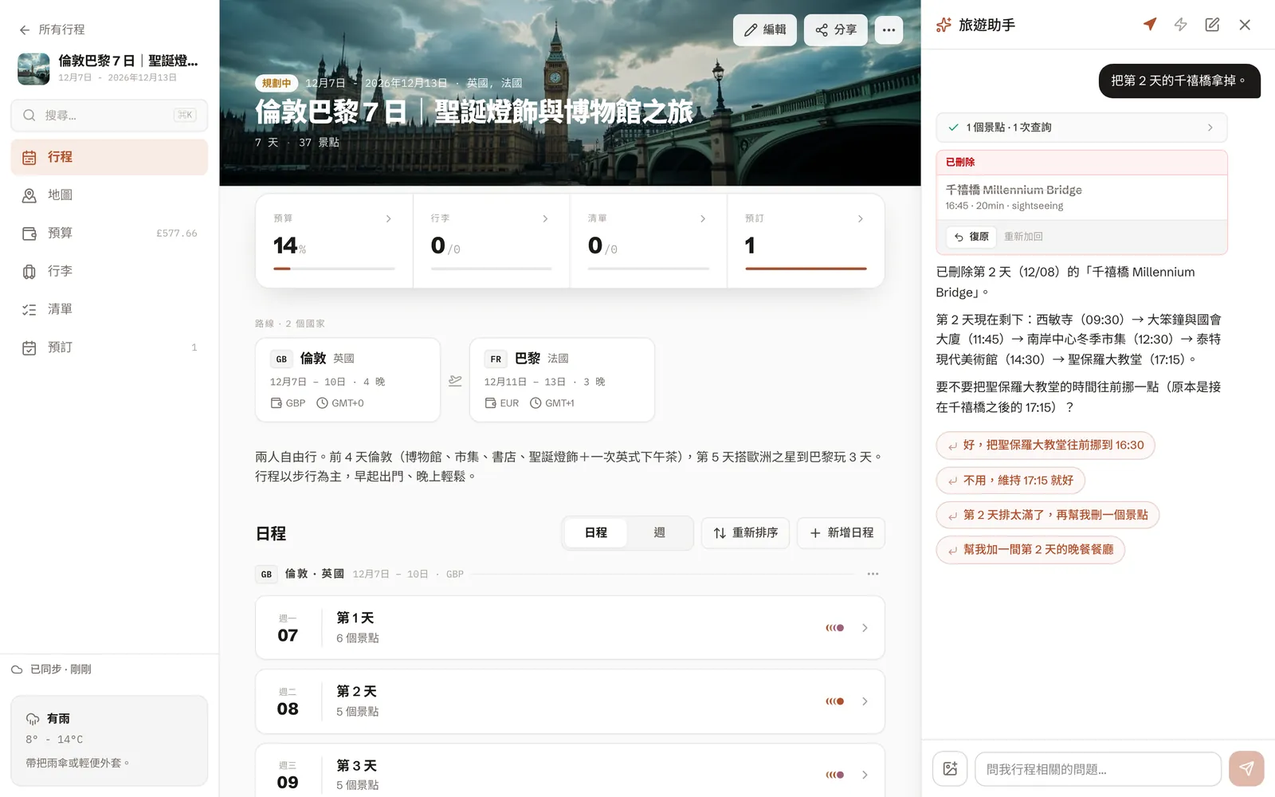Close the 旅遊助手 panel
The height and width of the screenshot is (797, 1275).
click(x=1245, y=25)
